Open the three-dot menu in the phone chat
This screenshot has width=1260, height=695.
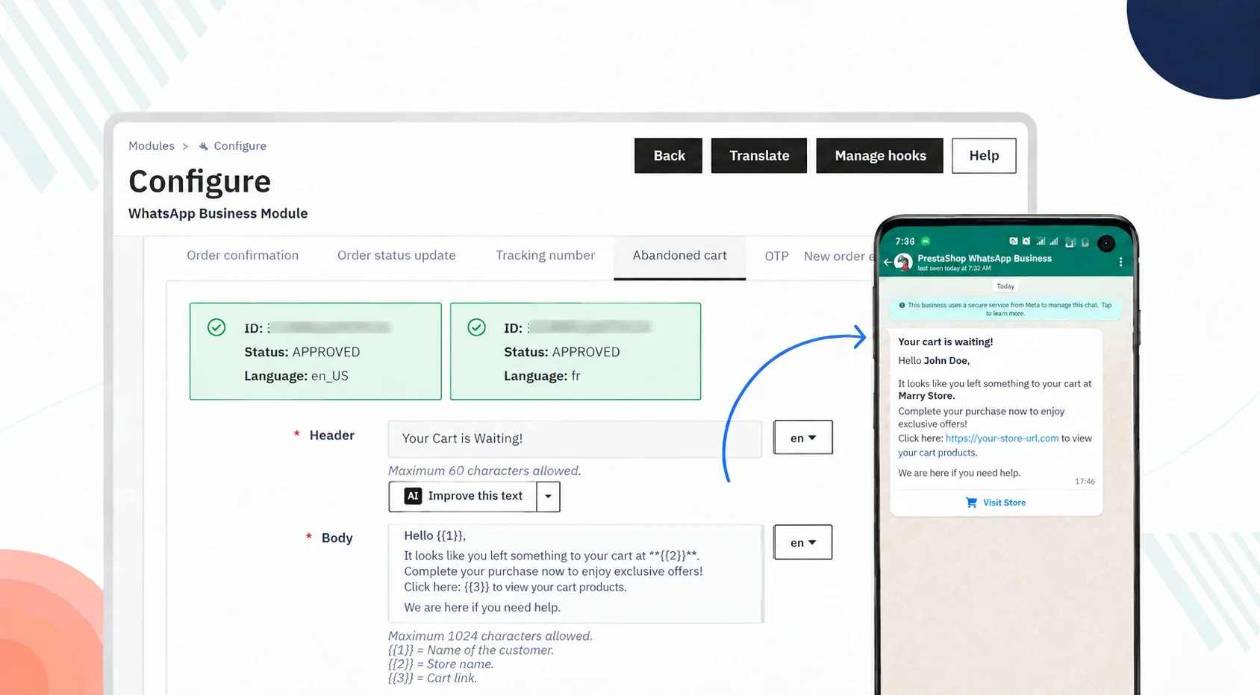[x=1120, y=262]
